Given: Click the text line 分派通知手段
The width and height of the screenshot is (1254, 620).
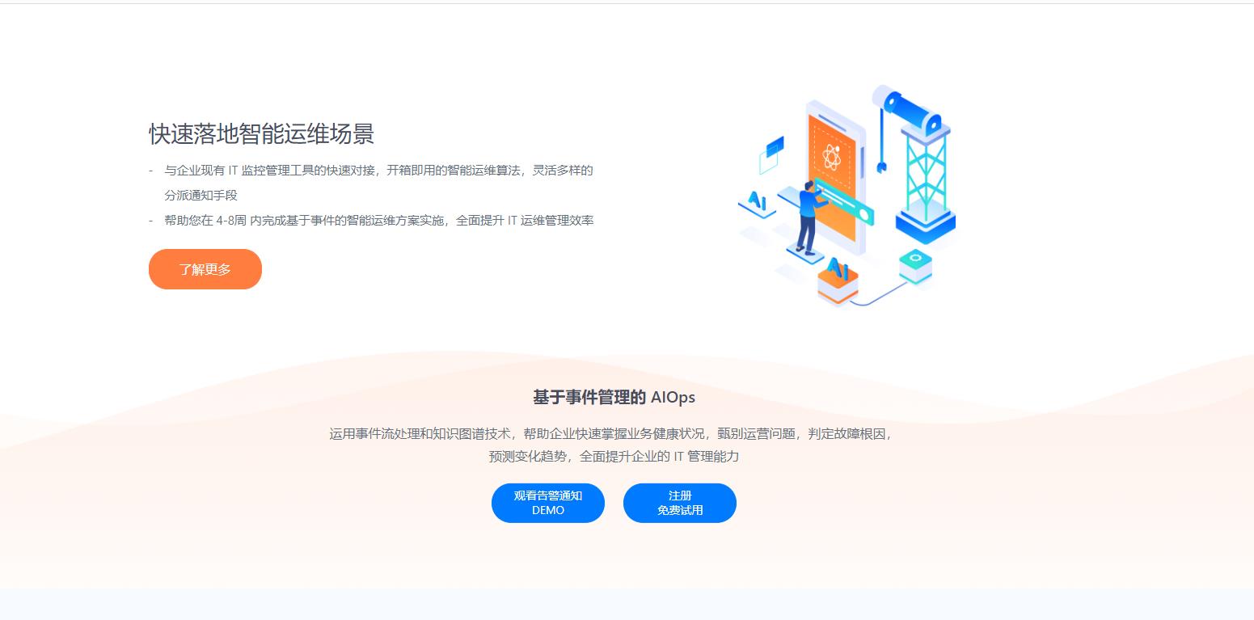Looking at the screenshot, I should click(x=201, y=196).
